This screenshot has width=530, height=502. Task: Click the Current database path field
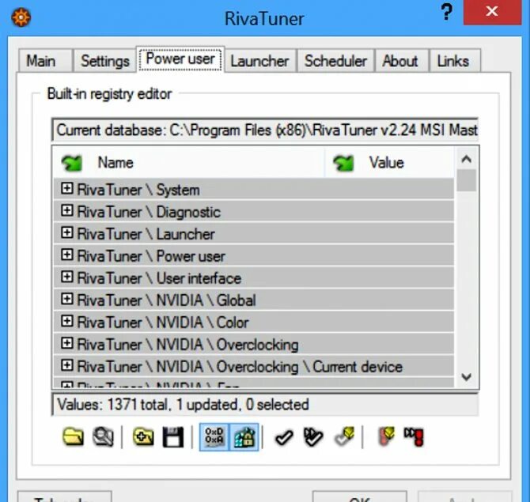click(x=265, y=130)
